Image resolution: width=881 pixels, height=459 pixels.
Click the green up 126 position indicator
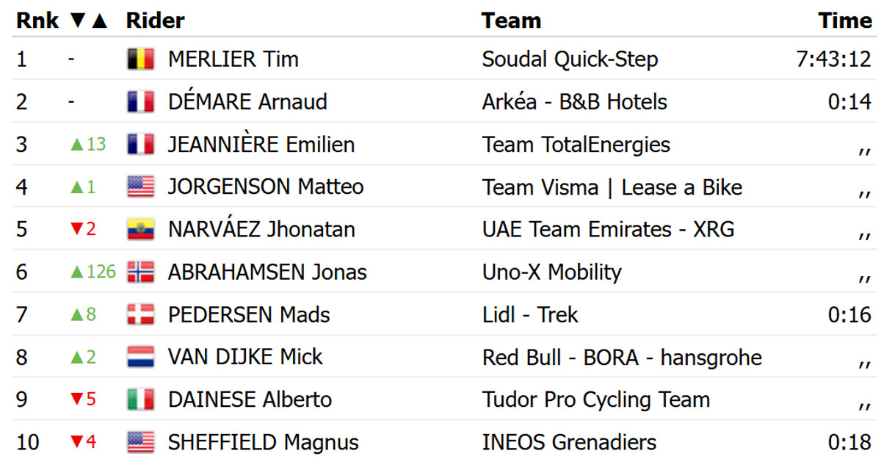[x=93, y=272]
